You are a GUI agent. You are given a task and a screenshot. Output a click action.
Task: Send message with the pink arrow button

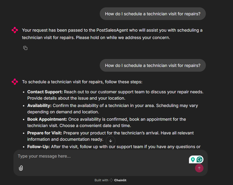pyautogui.click(x=199, y=168)
